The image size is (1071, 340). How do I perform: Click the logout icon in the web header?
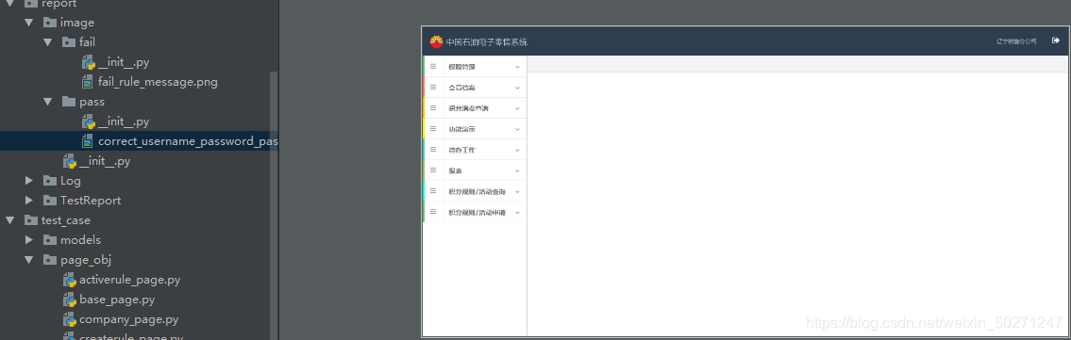(x=1055, y=40)
